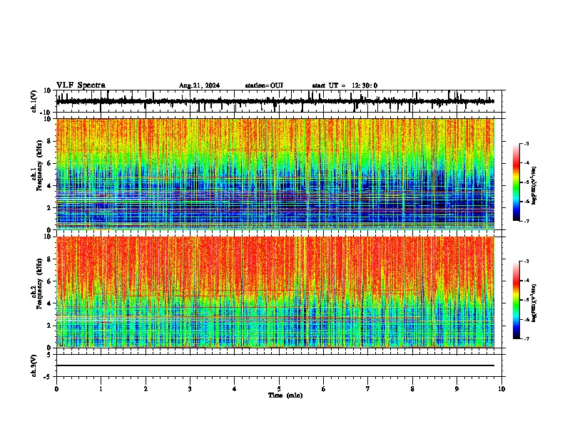This screenshot has width=565, height=436.
Task: Click the ch.1 waveform trace panel
Action: click(279, 101)
